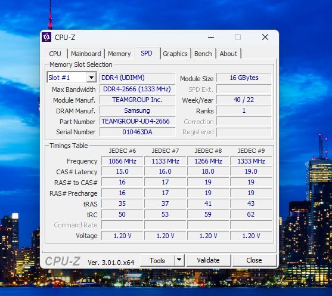The image size is (332, 296).
Task: Click the tRC value 50
Action: (x=122, y=214)
